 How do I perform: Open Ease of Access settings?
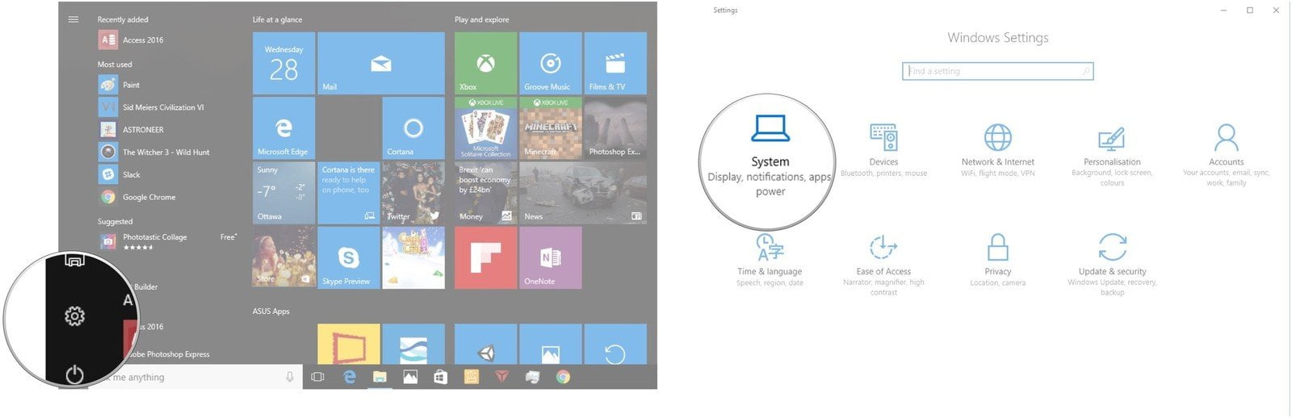(883, 265)
